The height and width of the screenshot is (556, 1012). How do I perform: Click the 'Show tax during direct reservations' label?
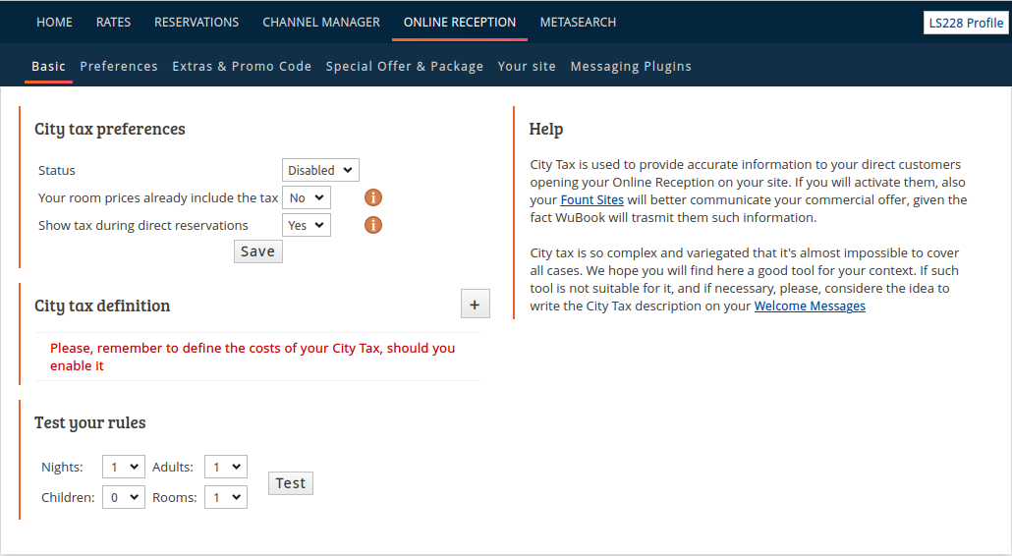pyautogui.click(x=143, y=225)
